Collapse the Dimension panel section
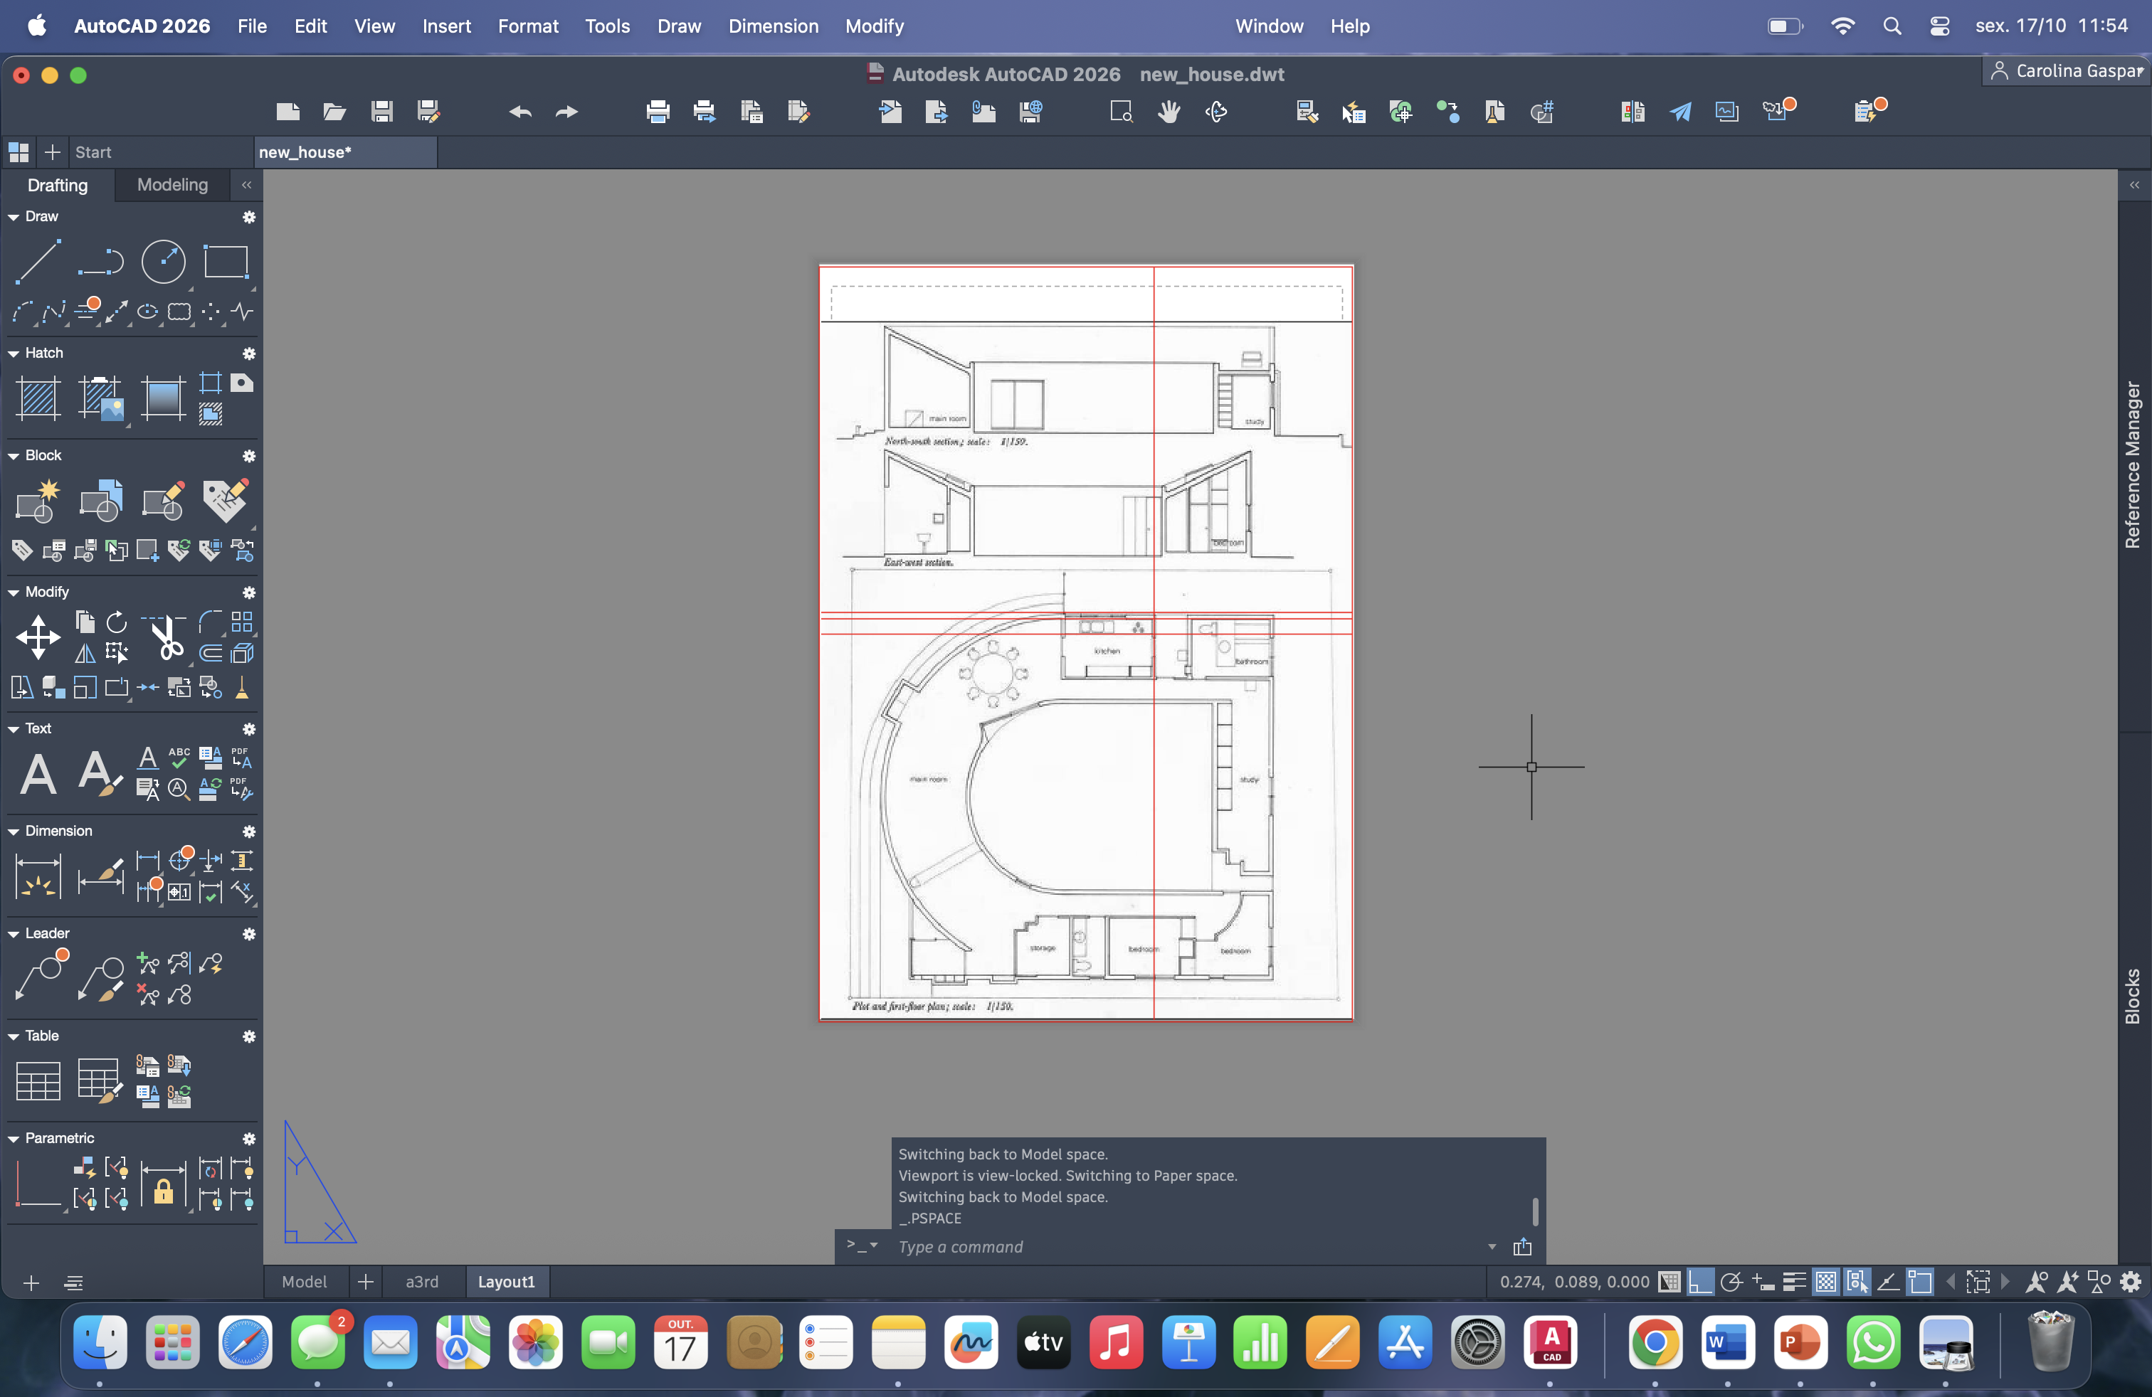This screenshot has width=2152, height=1397. coord(14,832)
